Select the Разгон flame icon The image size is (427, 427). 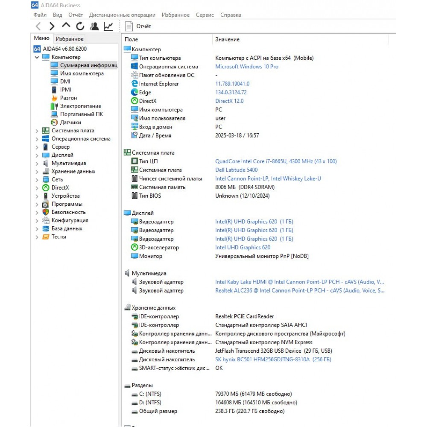[55, 98]
